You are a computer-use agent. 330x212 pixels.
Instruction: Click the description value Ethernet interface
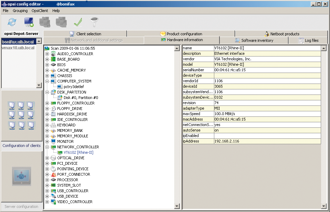pos(229,53)
